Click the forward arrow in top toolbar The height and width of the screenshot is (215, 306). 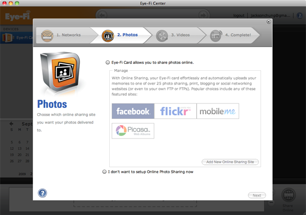(x=203, y=15)
